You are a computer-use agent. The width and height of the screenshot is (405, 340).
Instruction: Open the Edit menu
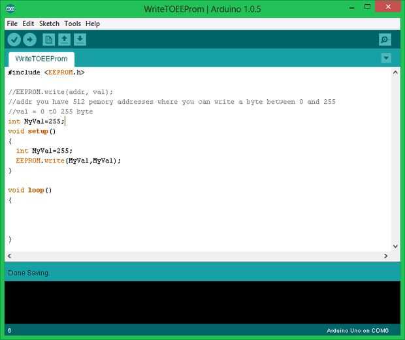(x=28, y=23)
